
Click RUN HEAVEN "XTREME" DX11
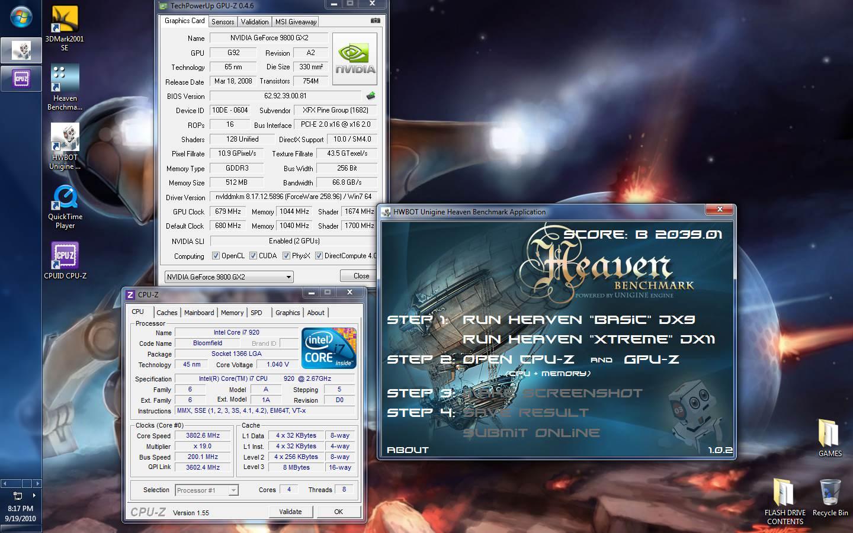(589, 339)
